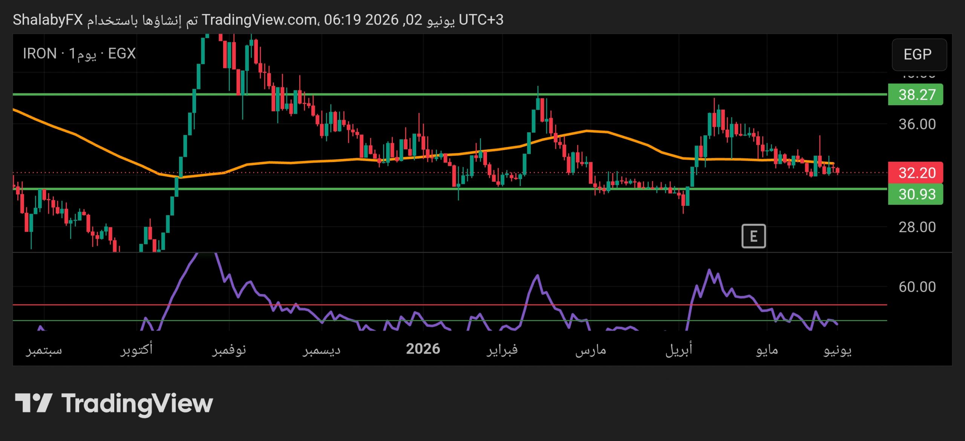Click the أكتوبر month label

pyautogui.click(x=136, y=349)
